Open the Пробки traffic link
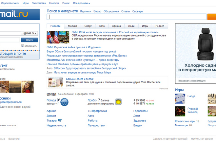The image size is (216, 141). (92, 100)
